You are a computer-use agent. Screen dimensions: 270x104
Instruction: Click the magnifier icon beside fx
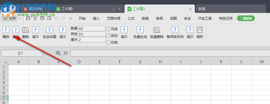point(58,53)
